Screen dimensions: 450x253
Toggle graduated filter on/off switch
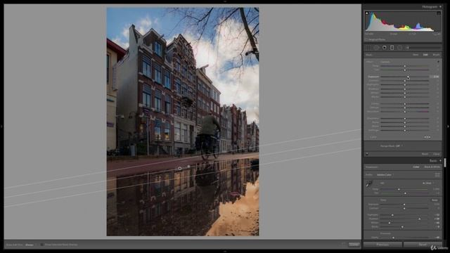tap(367, 154)
